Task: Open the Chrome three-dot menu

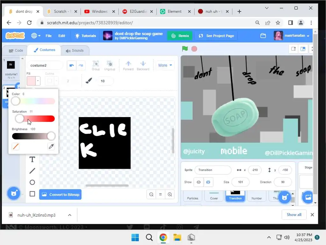Action: coord(311,23)
